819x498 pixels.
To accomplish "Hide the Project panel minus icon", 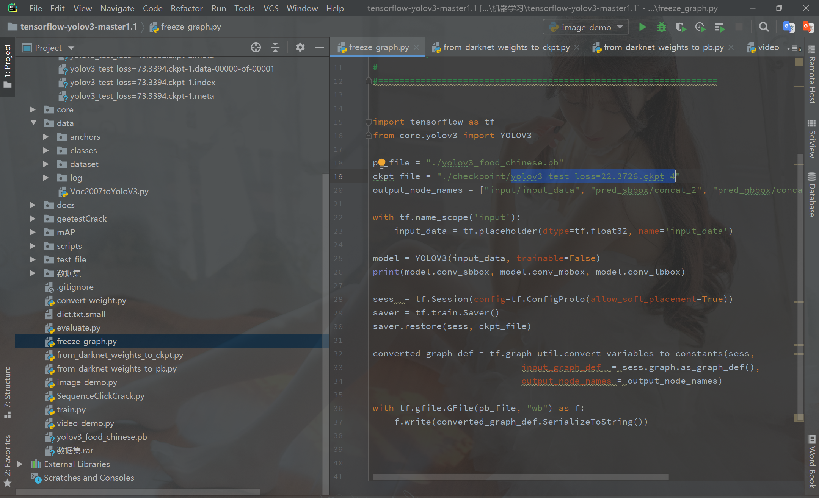I will [x=319, y=47].
